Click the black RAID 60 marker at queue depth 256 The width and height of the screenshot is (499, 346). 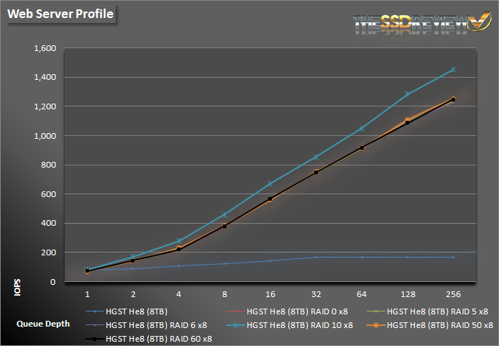(453, 99)
